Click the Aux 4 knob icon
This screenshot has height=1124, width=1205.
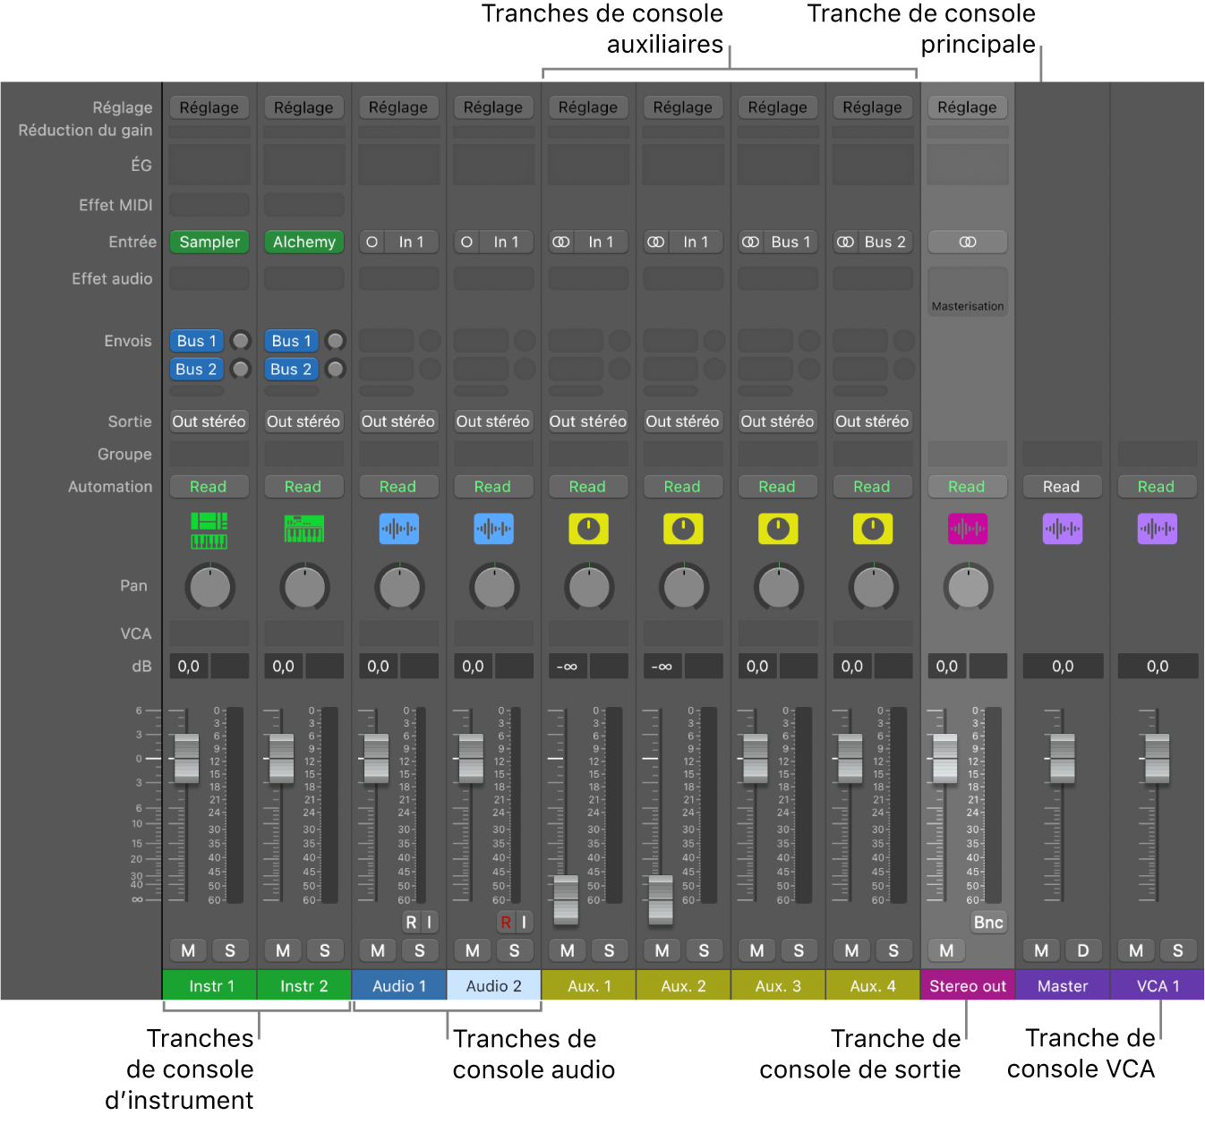coord(873,529)
